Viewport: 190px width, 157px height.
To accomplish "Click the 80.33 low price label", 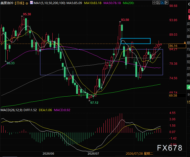I will [x=10, y=63].
